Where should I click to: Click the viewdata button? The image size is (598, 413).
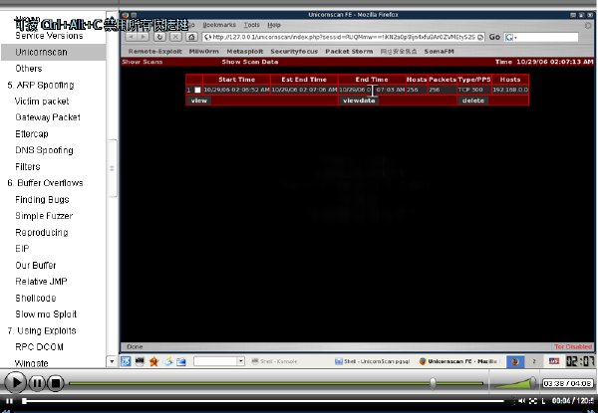click(359, 101)
